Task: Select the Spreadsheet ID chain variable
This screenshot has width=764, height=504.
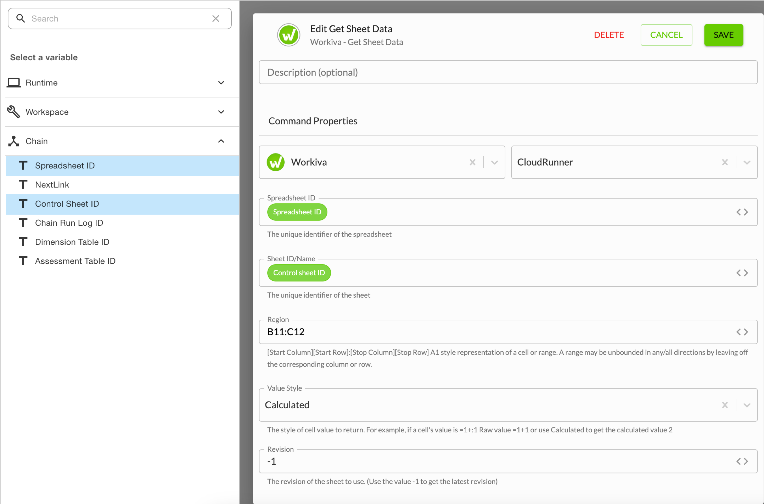Action: (x=122, y=166)
